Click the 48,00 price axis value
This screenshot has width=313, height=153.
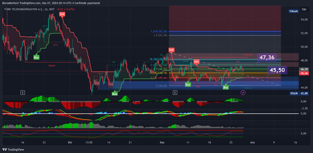coord(304,60)
